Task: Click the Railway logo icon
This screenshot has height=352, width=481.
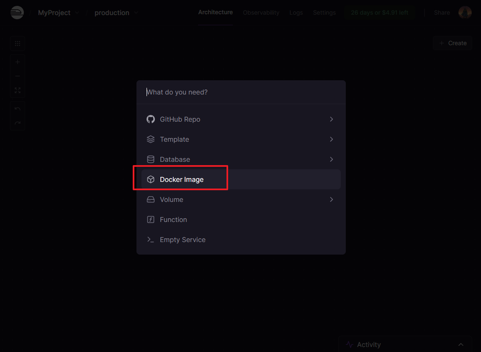Action: [17, 13]
